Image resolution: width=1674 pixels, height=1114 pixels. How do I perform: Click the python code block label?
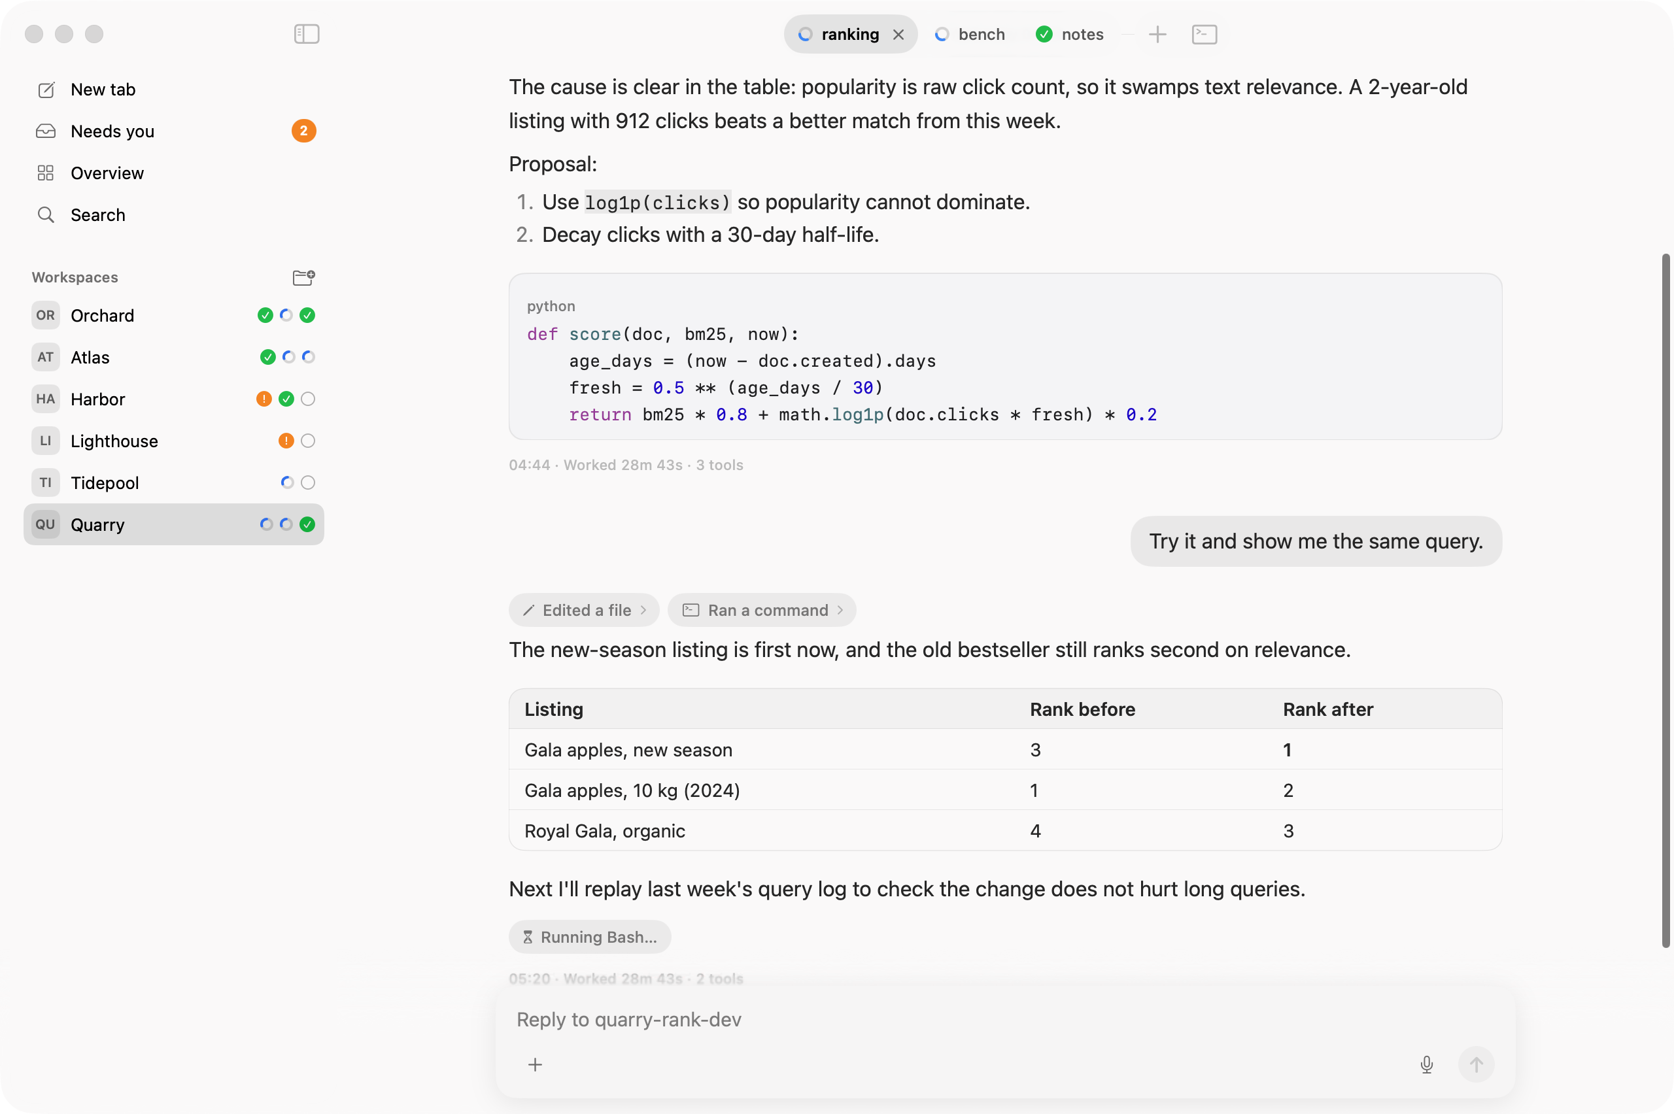point(551,306)
